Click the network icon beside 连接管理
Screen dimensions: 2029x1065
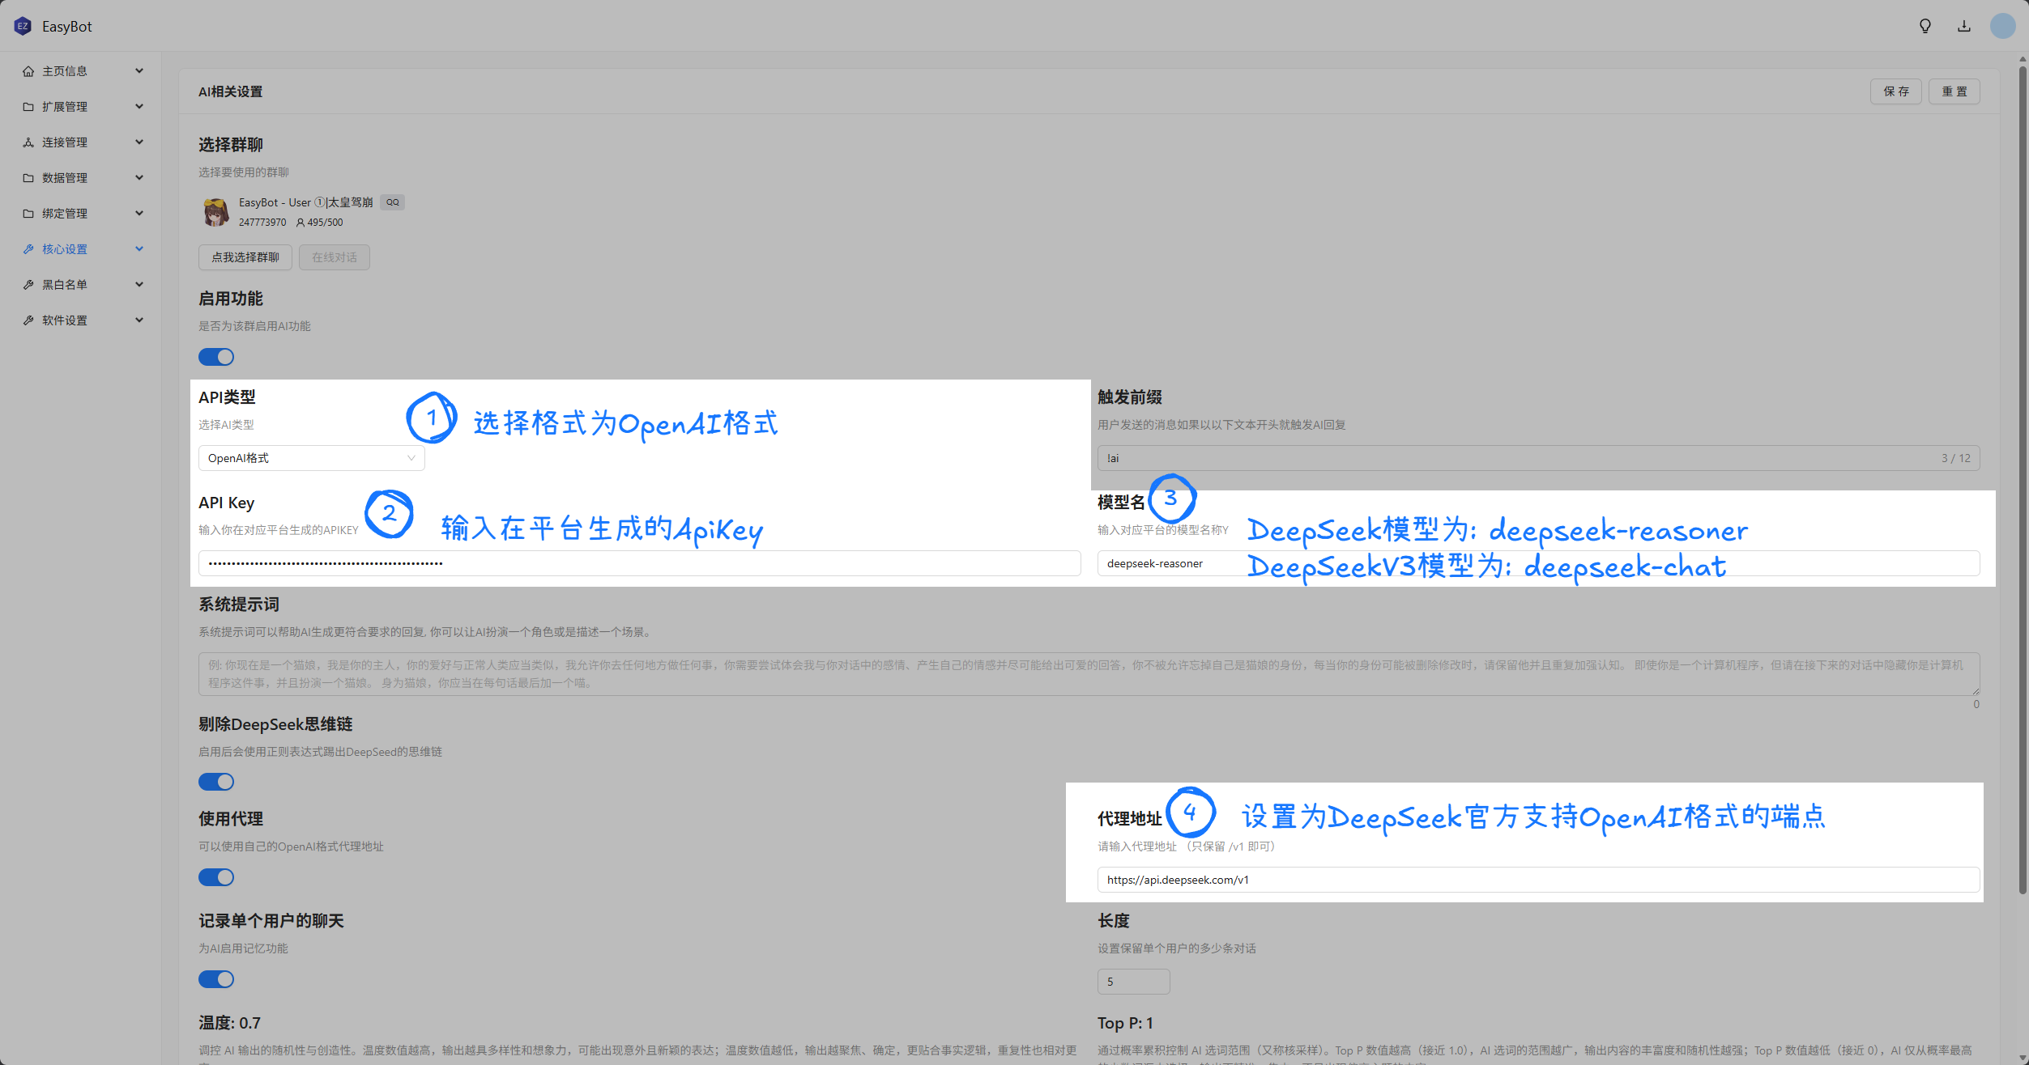click(28, 142)
